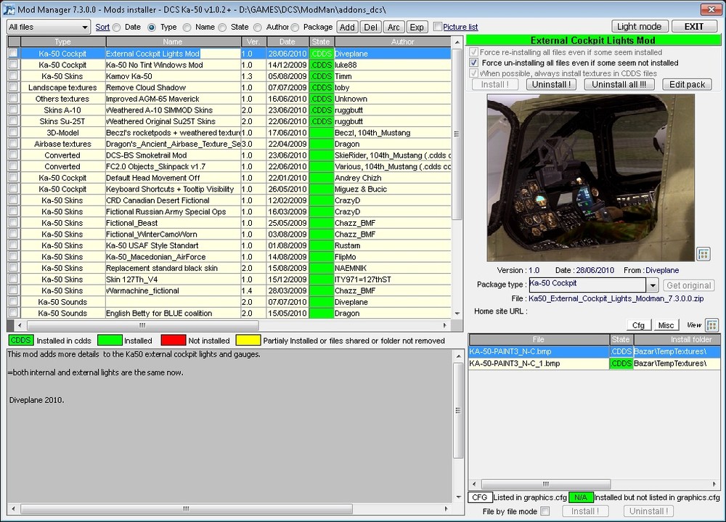Viewport: 726px width, 522px height.
Task: Enable File by file mode checkbox
Action: click(x=545, y=511)
